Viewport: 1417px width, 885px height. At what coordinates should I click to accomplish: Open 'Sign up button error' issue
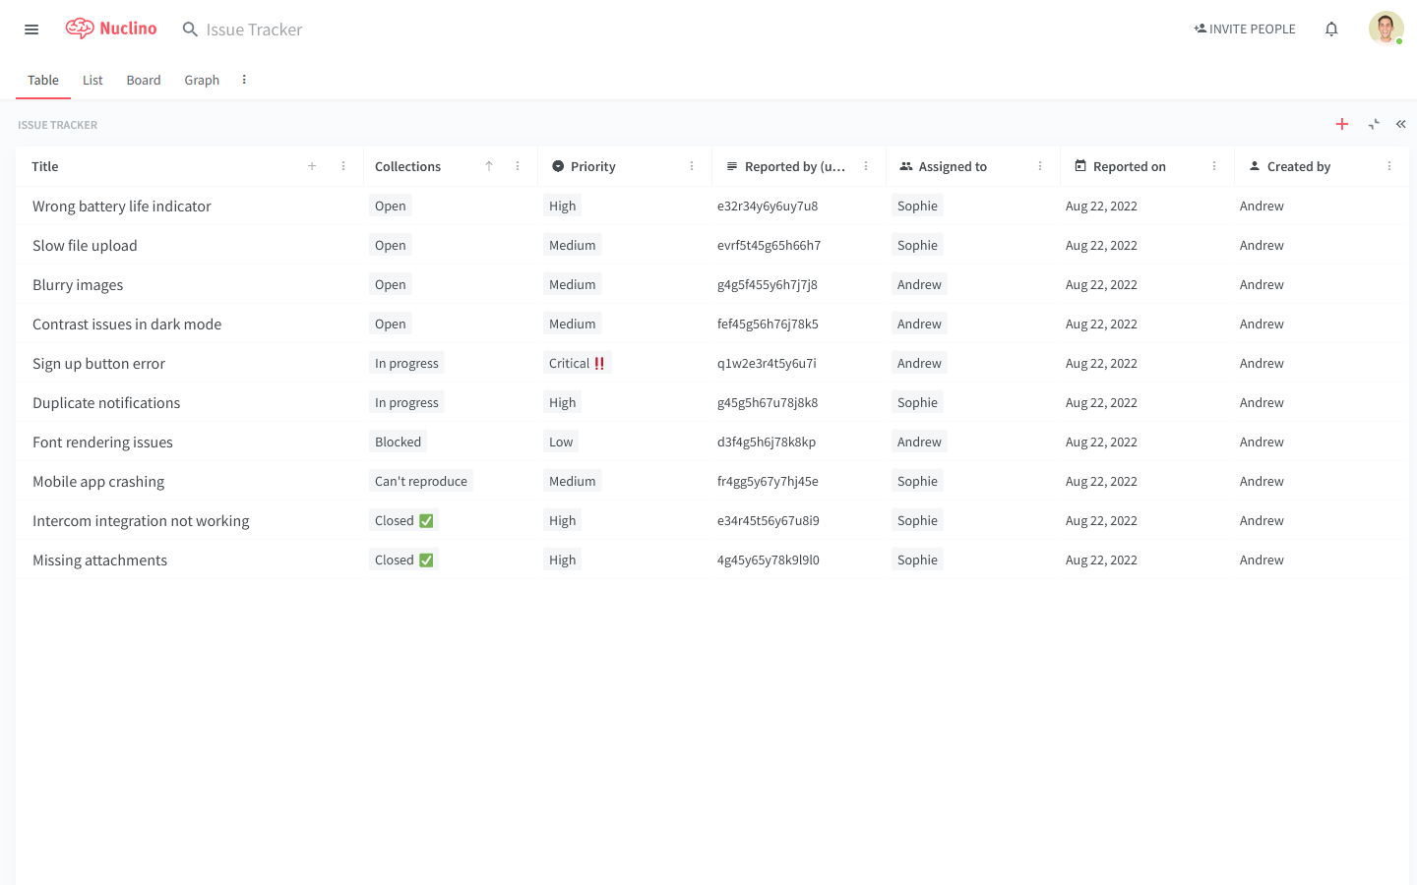tap(98, 363)
